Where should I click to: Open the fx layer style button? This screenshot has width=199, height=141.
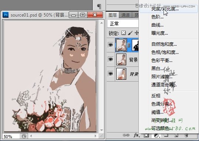(x=137, y=135)
